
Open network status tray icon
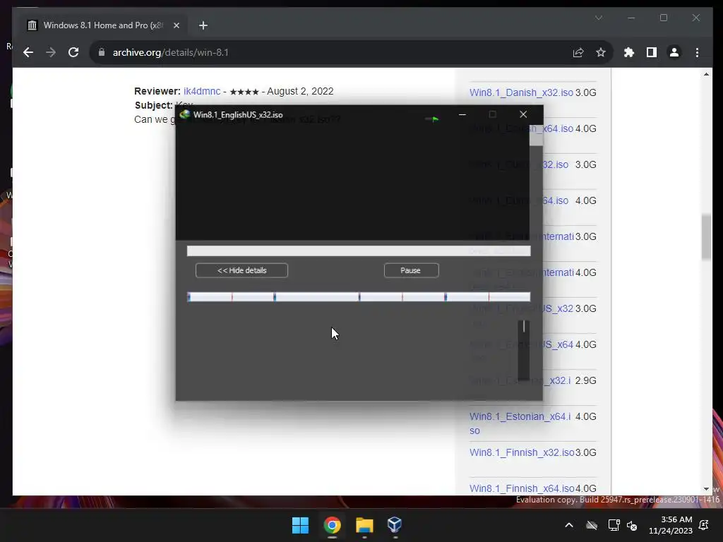(x=614, y=525)
